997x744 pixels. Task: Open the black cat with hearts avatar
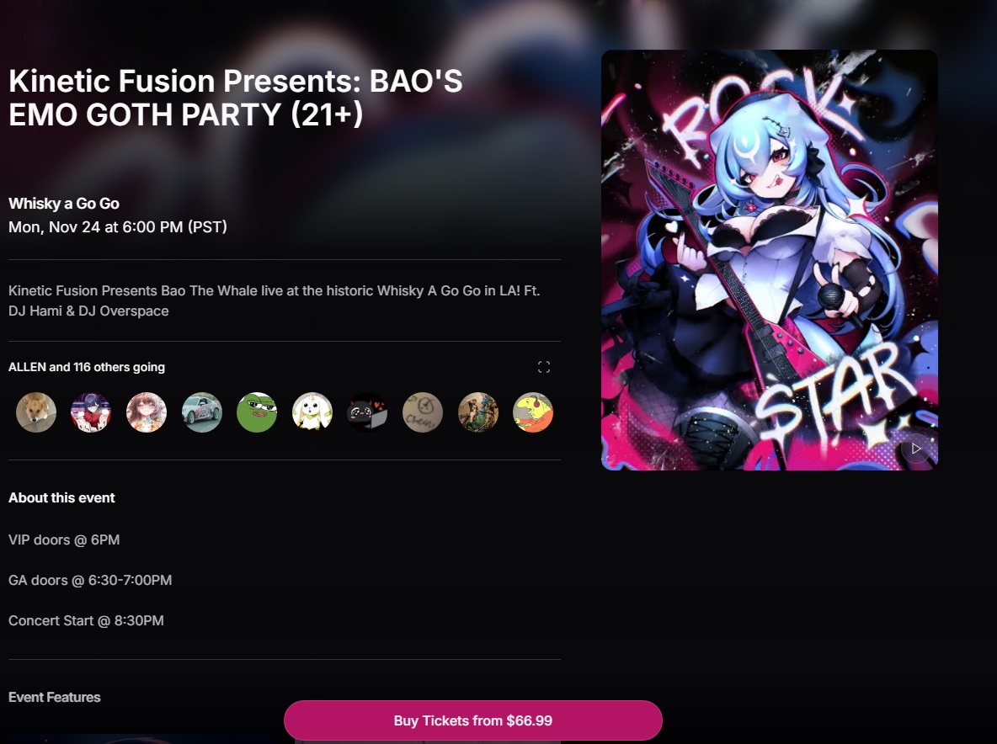click(x=367, y=412)
